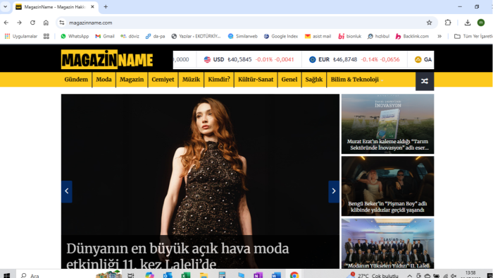Click the browser back arrow

[6, 23]
